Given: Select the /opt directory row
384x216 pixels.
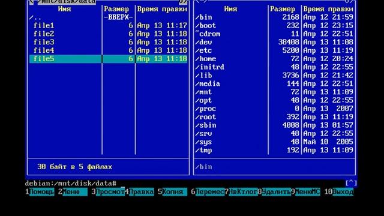Looking at the screenshot, I should pyautogui.click(x=274, y=100).
